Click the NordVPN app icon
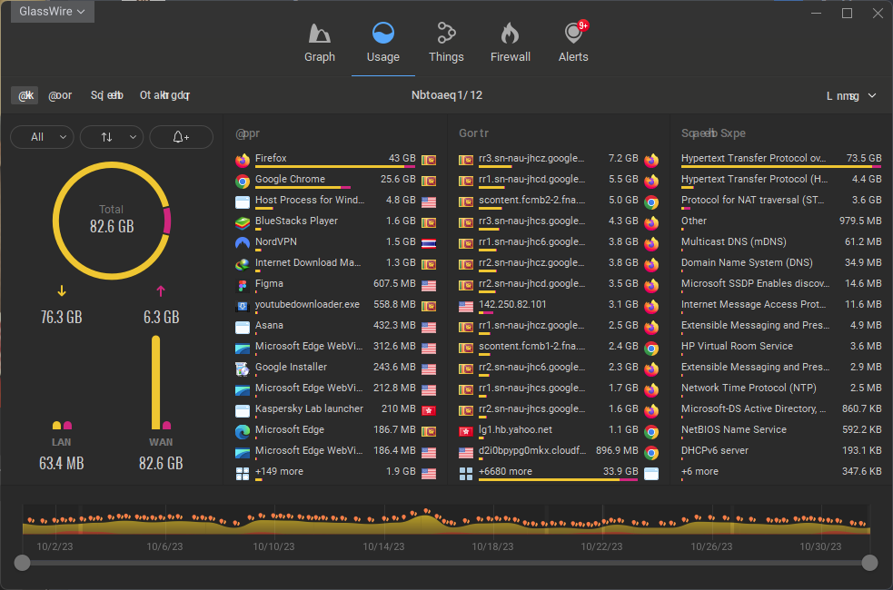 [243, 244]
